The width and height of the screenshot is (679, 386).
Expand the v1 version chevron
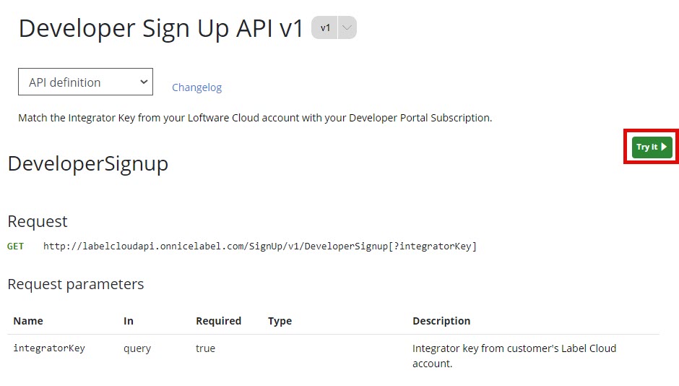pos(347,28)
